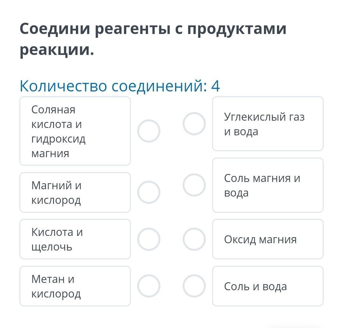Click the Оксид магния answer card
343x328 pixels.
(268, 239)
